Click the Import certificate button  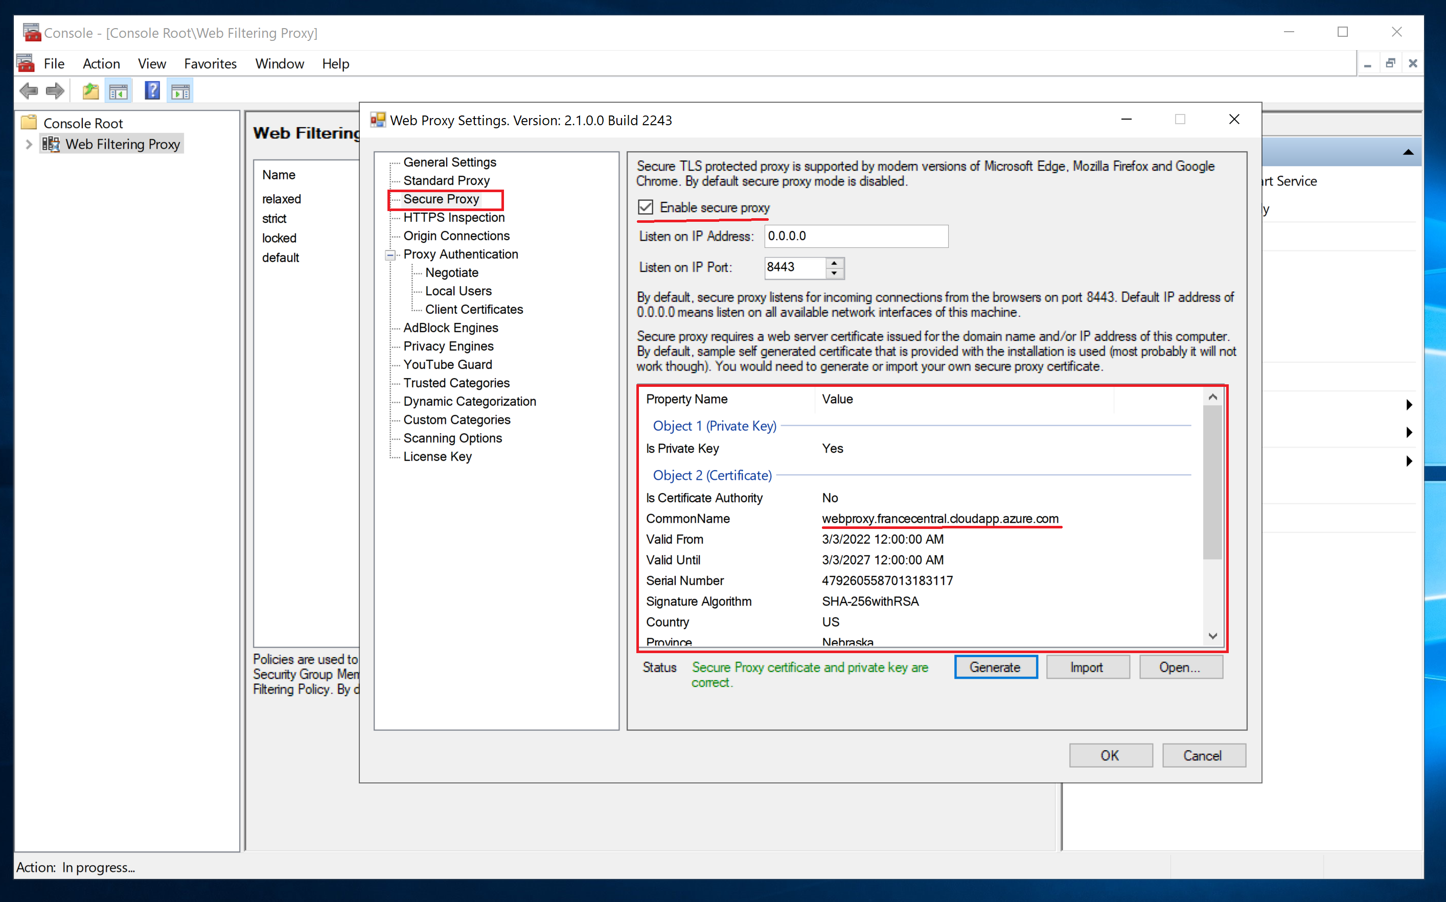click(x=1088, y=667)
